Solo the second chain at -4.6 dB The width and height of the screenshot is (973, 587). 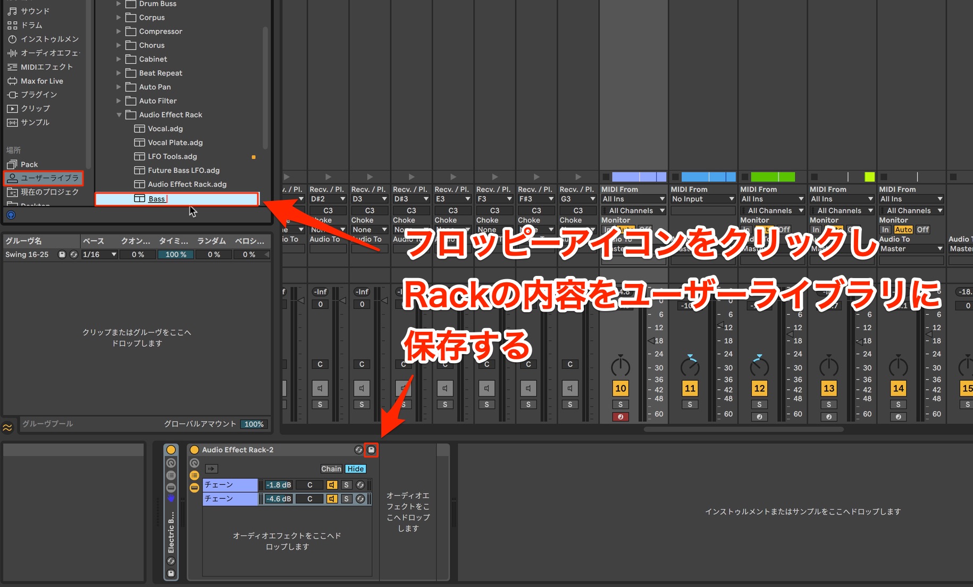pos(347,499)
